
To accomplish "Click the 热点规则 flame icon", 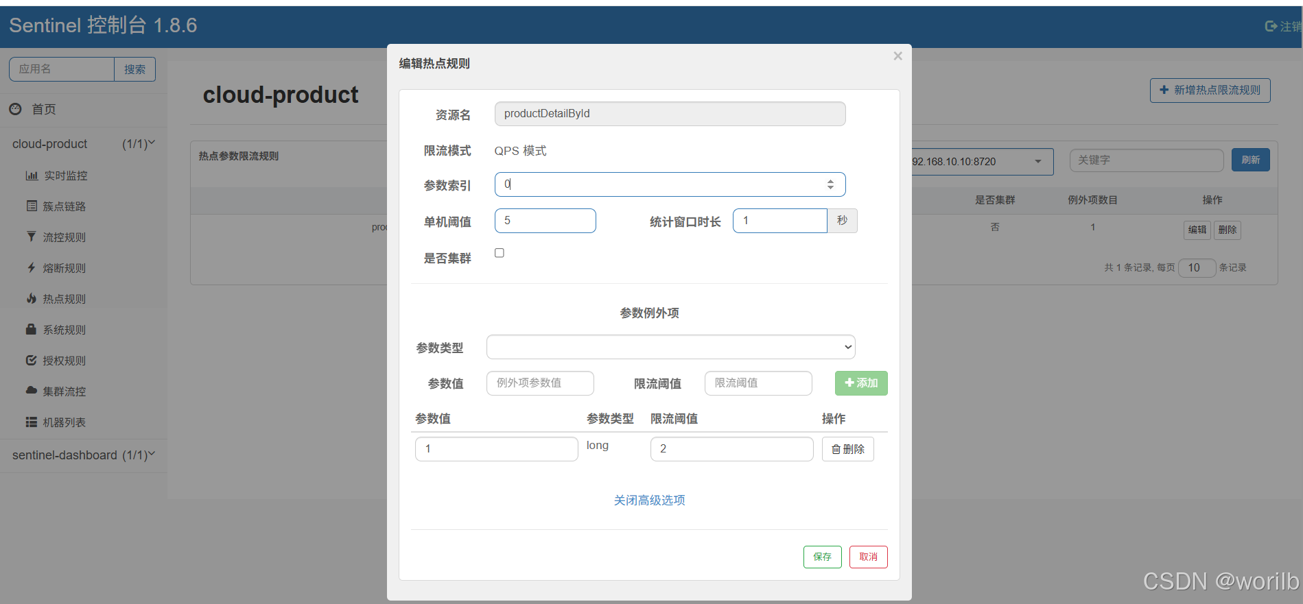I will (32, 298).
